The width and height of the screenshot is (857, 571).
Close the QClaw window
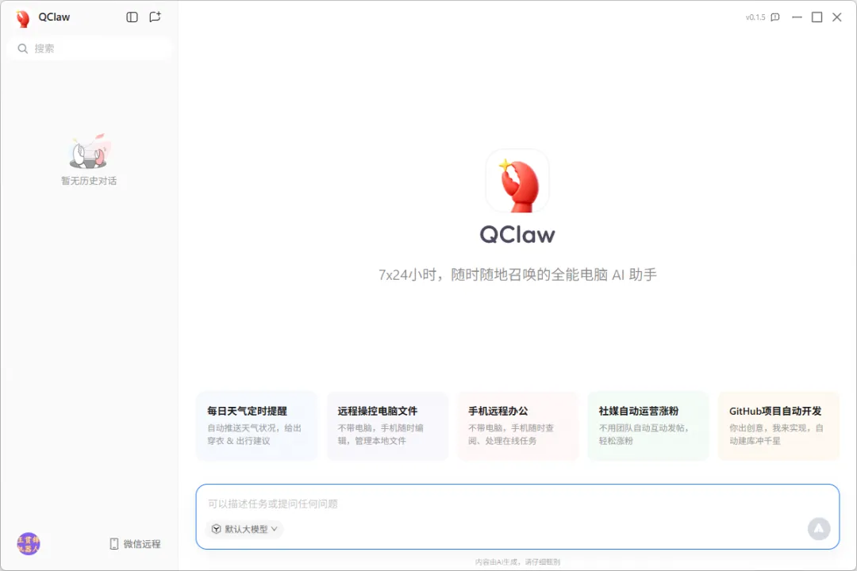837,17
